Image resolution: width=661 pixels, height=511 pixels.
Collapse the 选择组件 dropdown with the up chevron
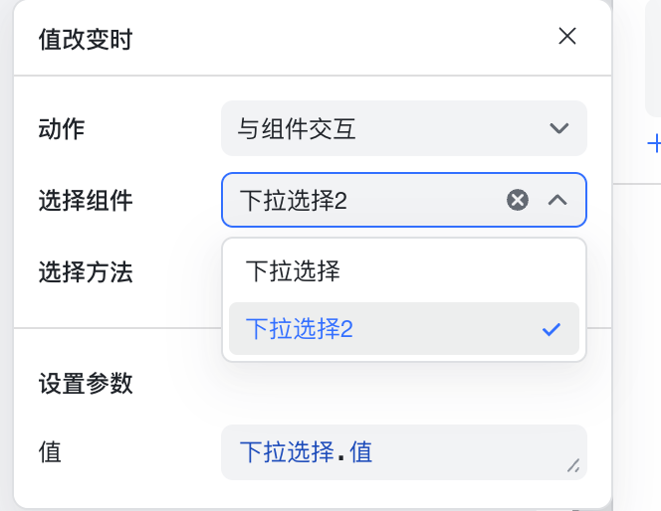(x=557, y=200)
